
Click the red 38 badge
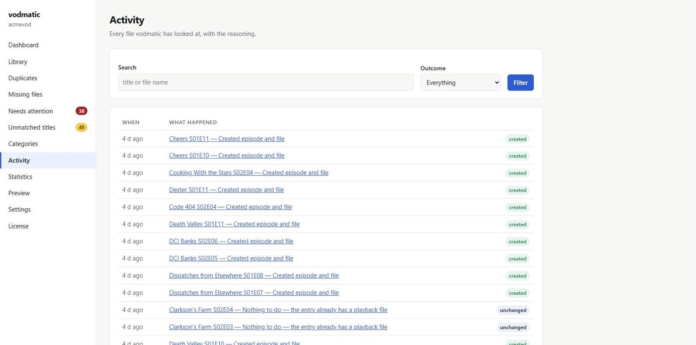(x=82, y=111)
